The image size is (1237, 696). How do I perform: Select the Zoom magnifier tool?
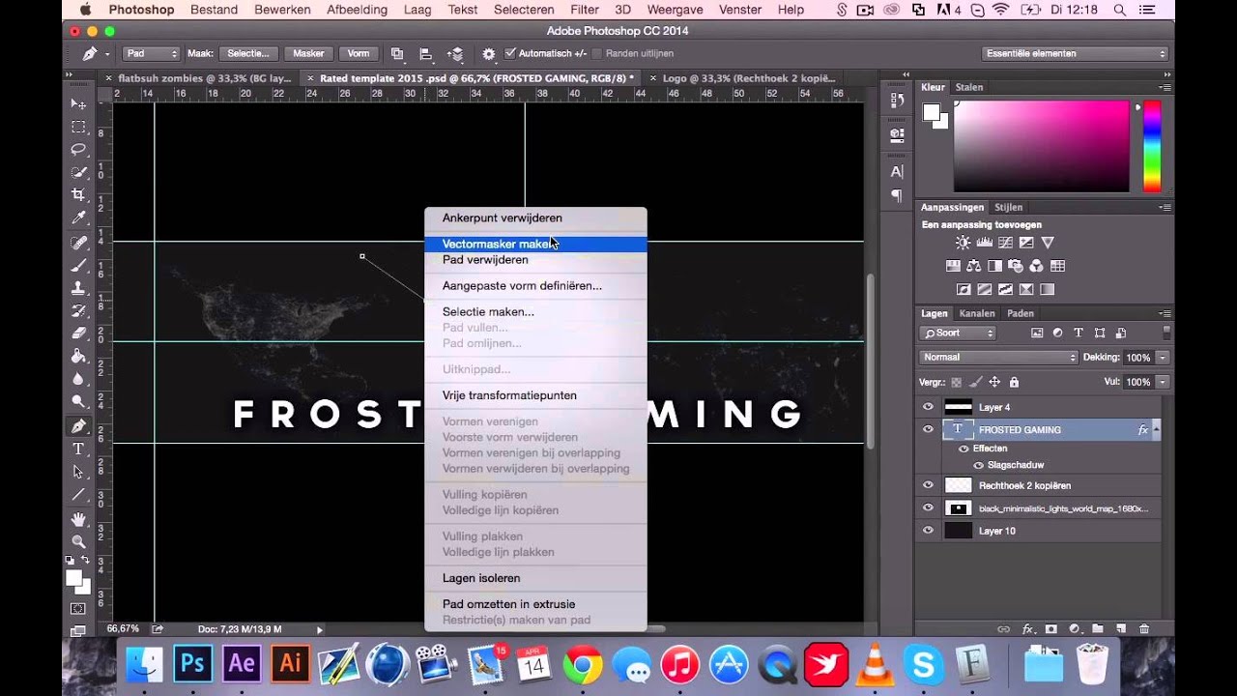tap(78, 541)
